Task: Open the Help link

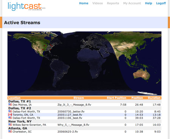Action: coord(148,3)
